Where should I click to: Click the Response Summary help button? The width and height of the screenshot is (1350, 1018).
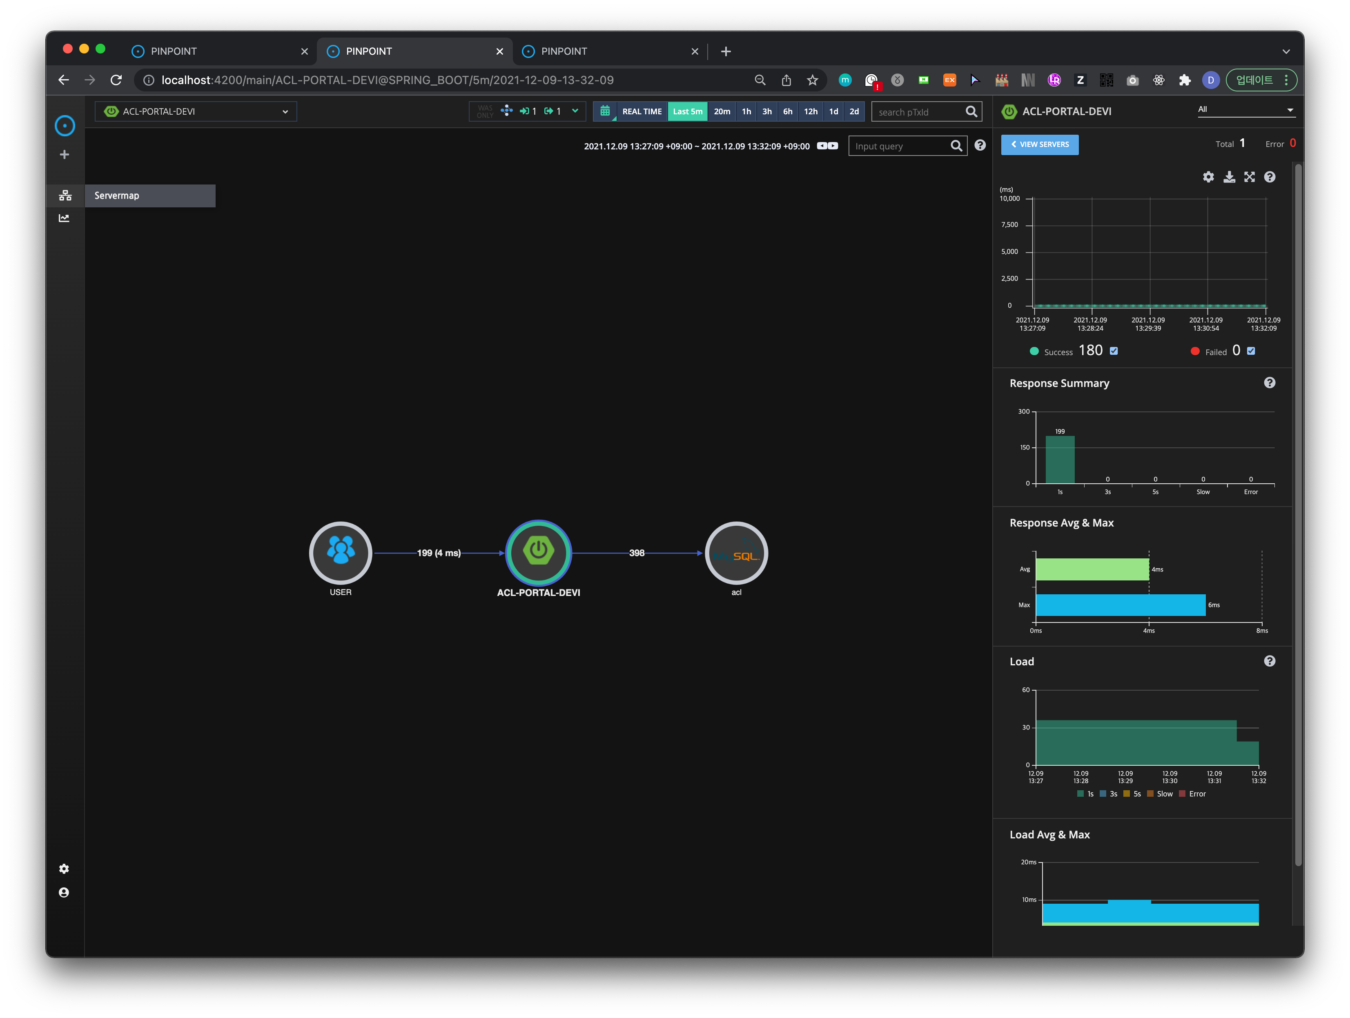point(1270,382)
